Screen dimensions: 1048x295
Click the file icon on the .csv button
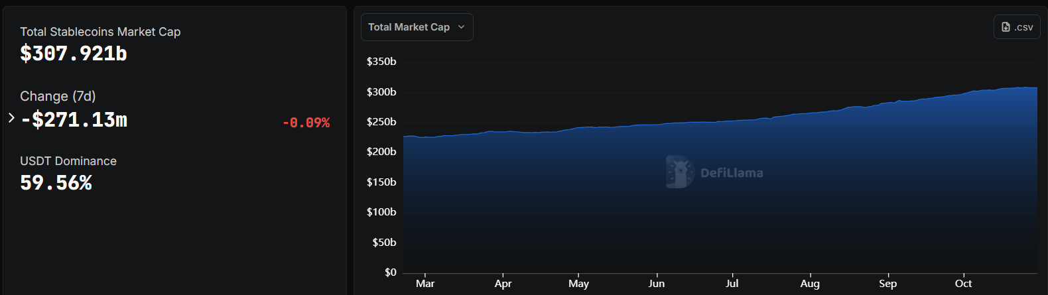tap(1006, 27)
